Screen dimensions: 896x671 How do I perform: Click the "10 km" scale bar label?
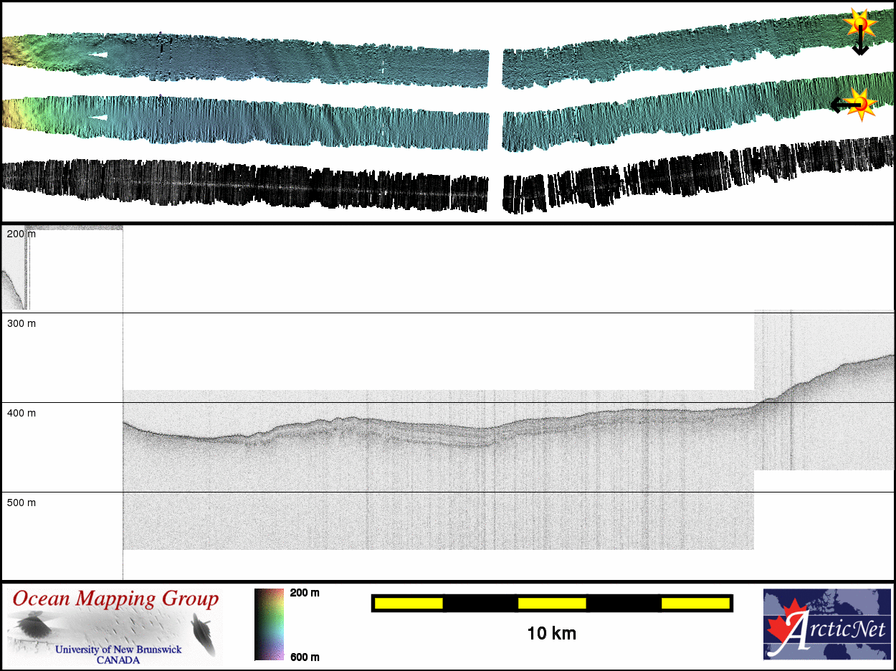pos(551,634)
